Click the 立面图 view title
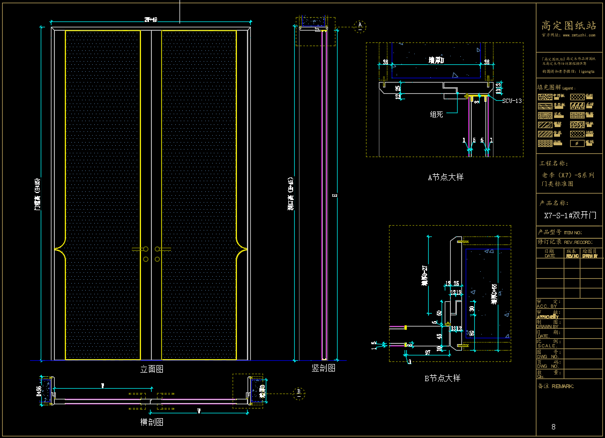The width and height of the screenshot is (605, 438). pos(152,369)
